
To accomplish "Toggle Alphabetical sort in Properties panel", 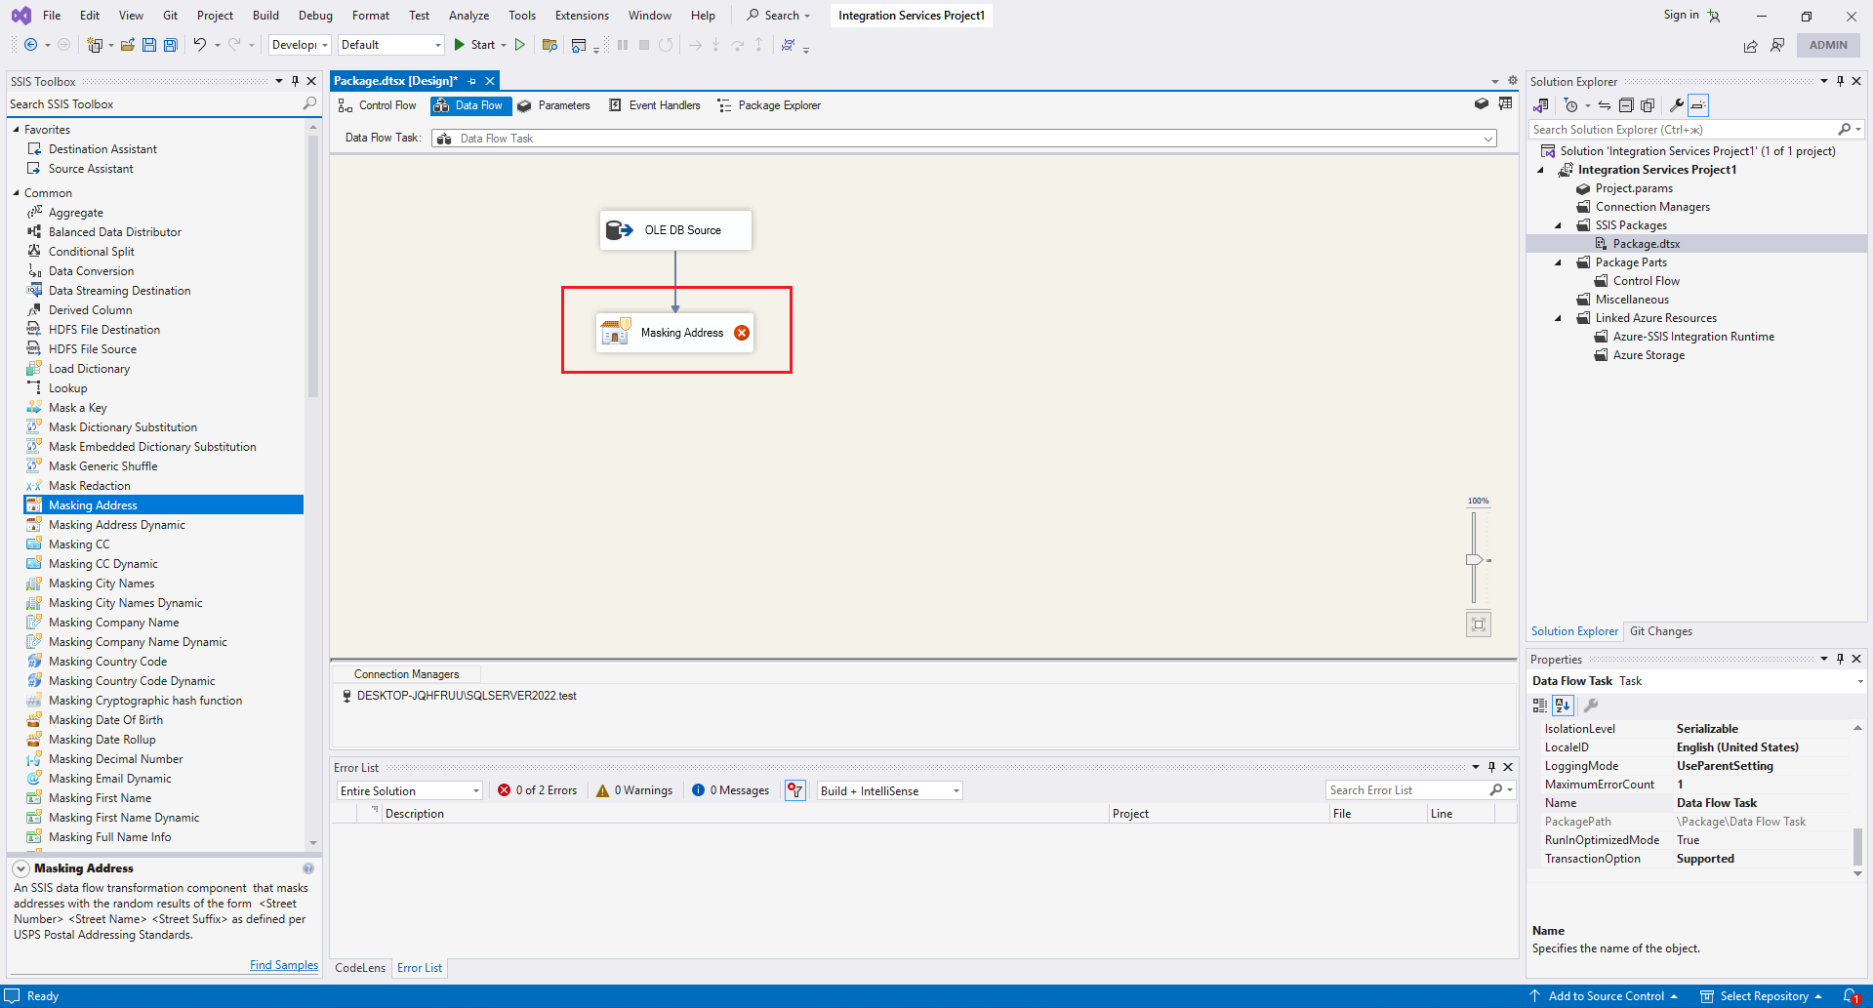I will [1563, 706].
